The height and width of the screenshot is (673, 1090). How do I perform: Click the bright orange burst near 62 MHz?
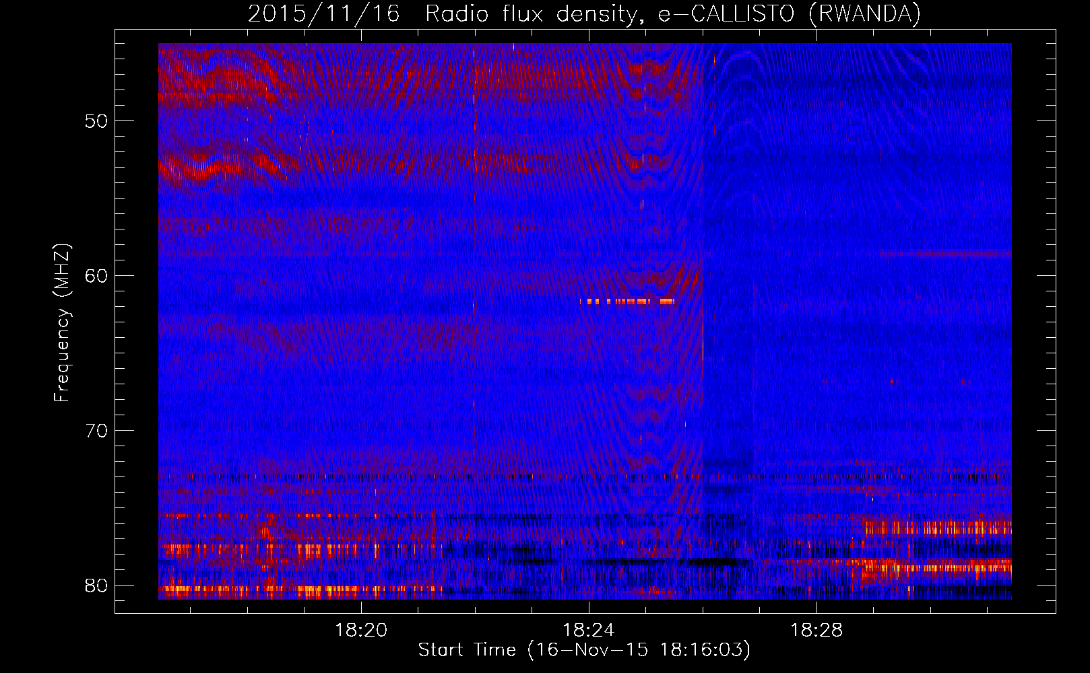[628, 302]
